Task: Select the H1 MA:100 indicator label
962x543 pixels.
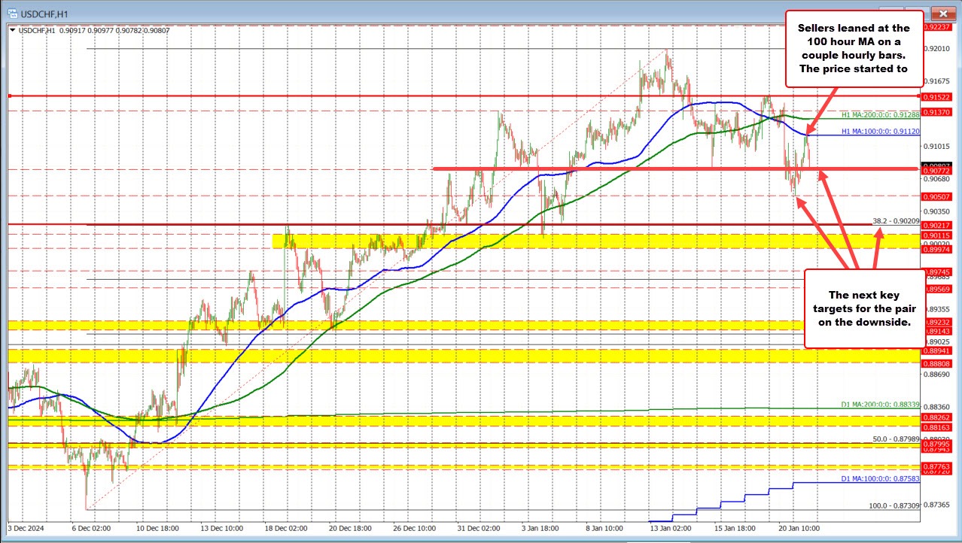Action: (878, 131)
